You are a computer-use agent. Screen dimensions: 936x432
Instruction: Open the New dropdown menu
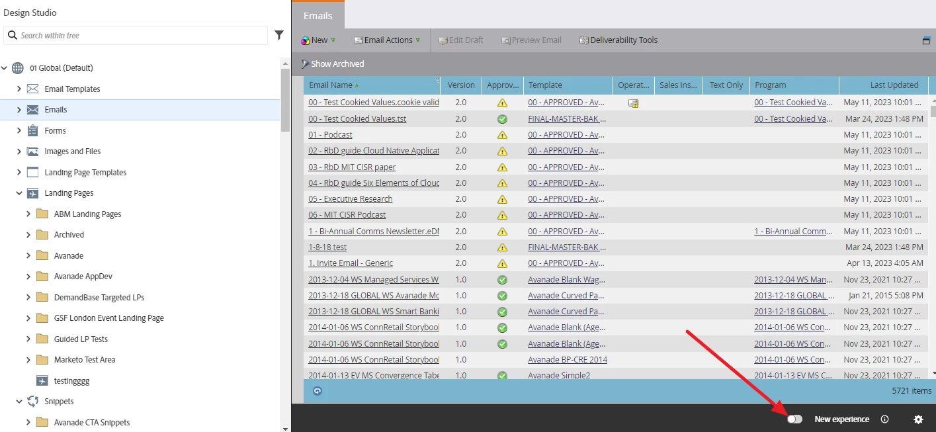tap(318, 40)
